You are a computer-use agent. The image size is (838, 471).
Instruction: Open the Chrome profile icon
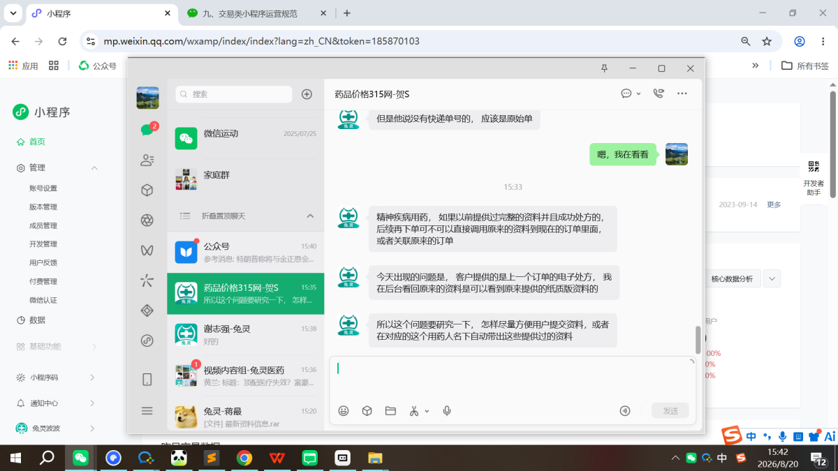point(800,41)
